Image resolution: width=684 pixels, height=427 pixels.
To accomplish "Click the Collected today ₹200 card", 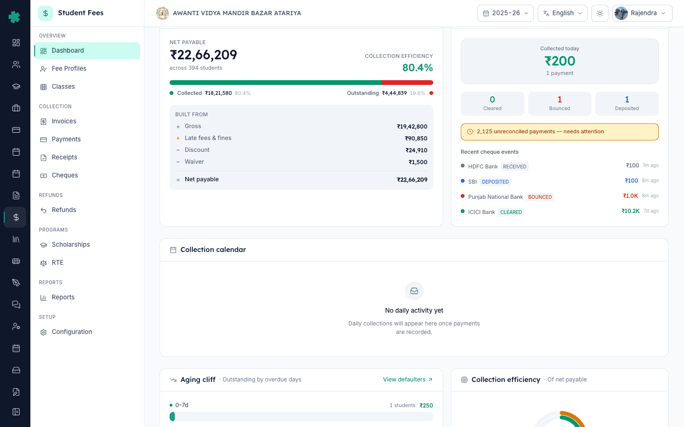I will click(x=560, y=61).
